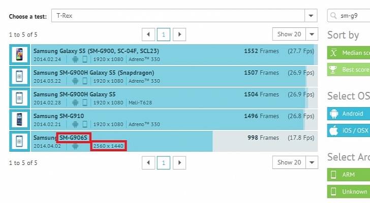The height and width of the screenshot is (203, 370).
Task: Select the iOS / OSX apple icon
Action: (x=334, y=131)
